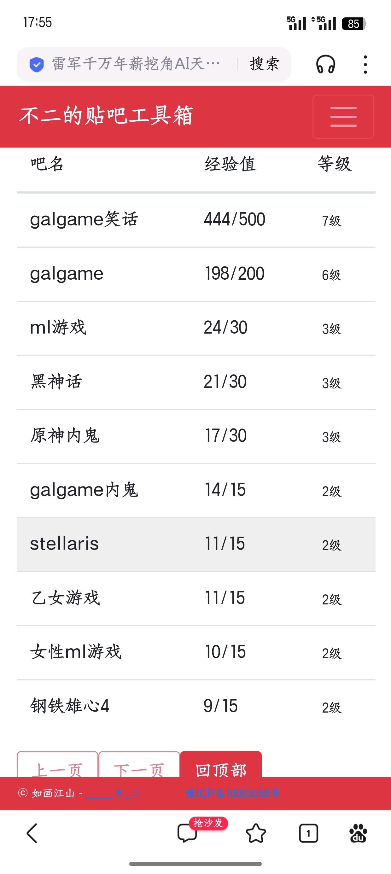Tap the Baidu paw home icon
391x874 pixels.
[358, 833]
